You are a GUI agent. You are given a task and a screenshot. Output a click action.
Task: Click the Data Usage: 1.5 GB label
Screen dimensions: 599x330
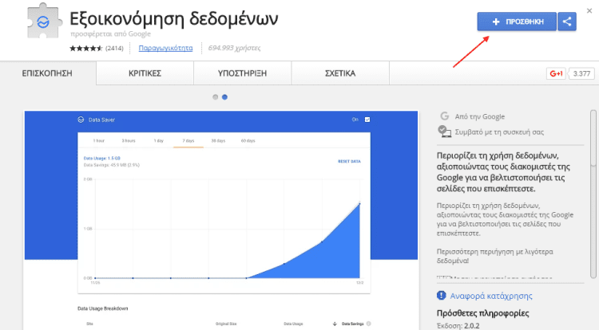(x=102, y=158)
